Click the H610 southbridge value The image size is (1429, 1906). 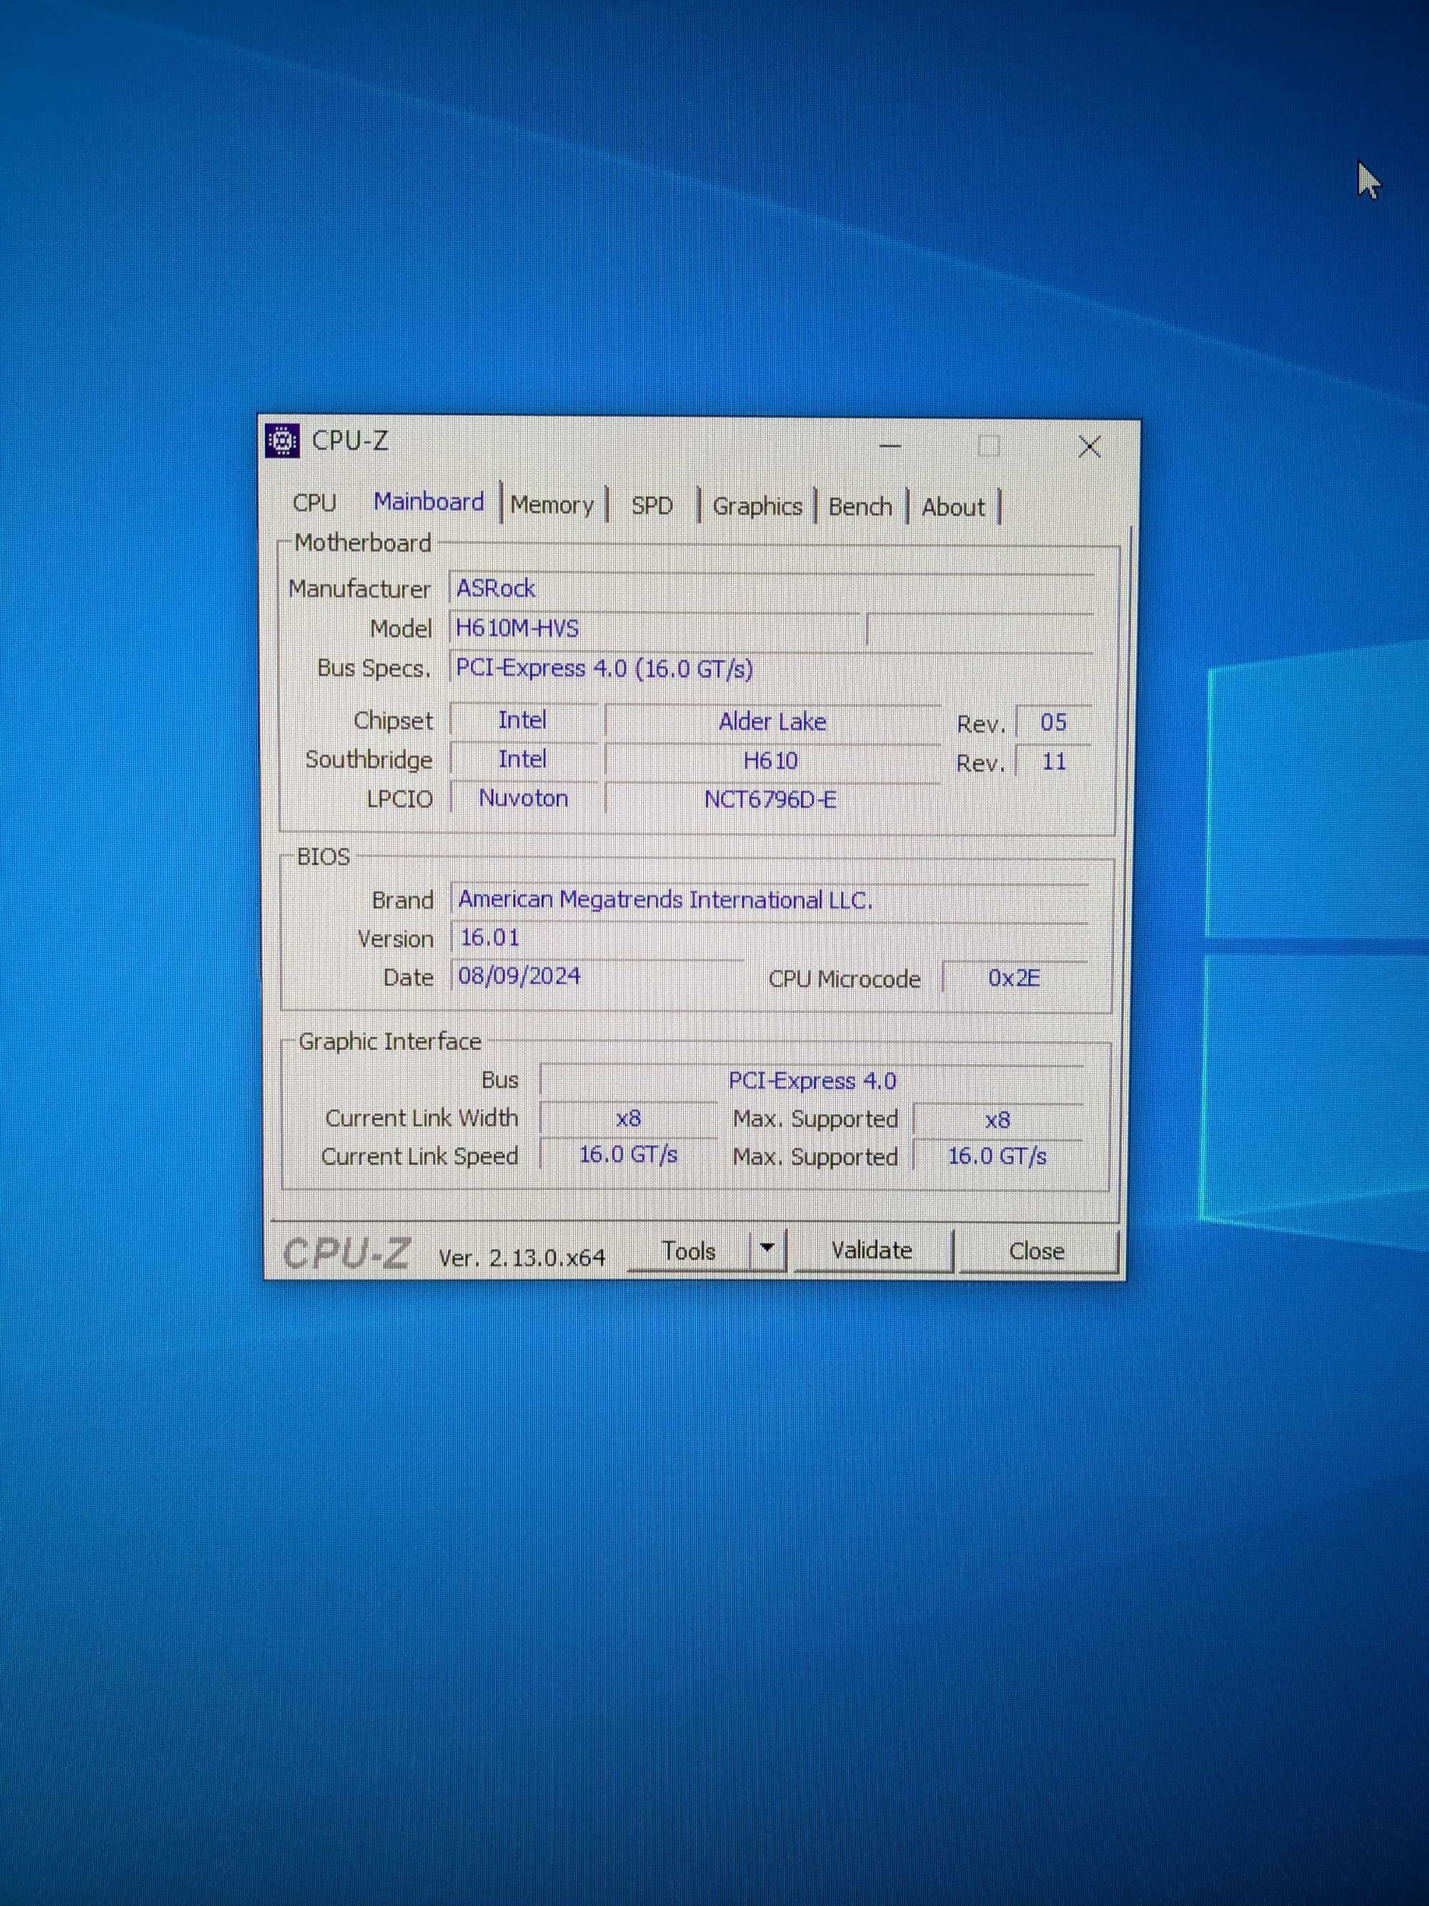coord(772,761)
